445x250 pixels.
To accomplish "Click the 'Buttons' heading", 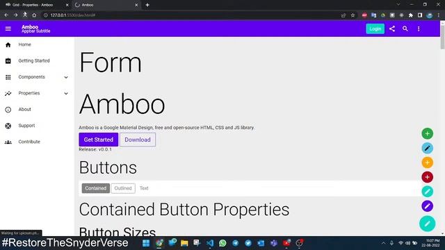I will pyautogui.click(x=108, y=167).
